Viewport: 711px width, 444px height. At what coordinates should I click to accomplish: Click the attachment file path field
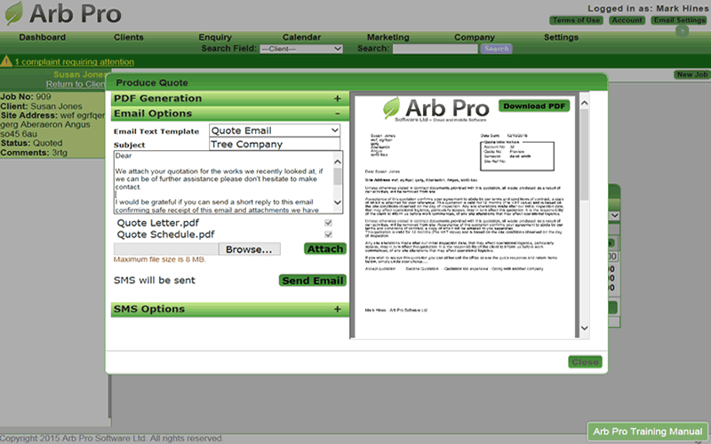tap(166, 250)
